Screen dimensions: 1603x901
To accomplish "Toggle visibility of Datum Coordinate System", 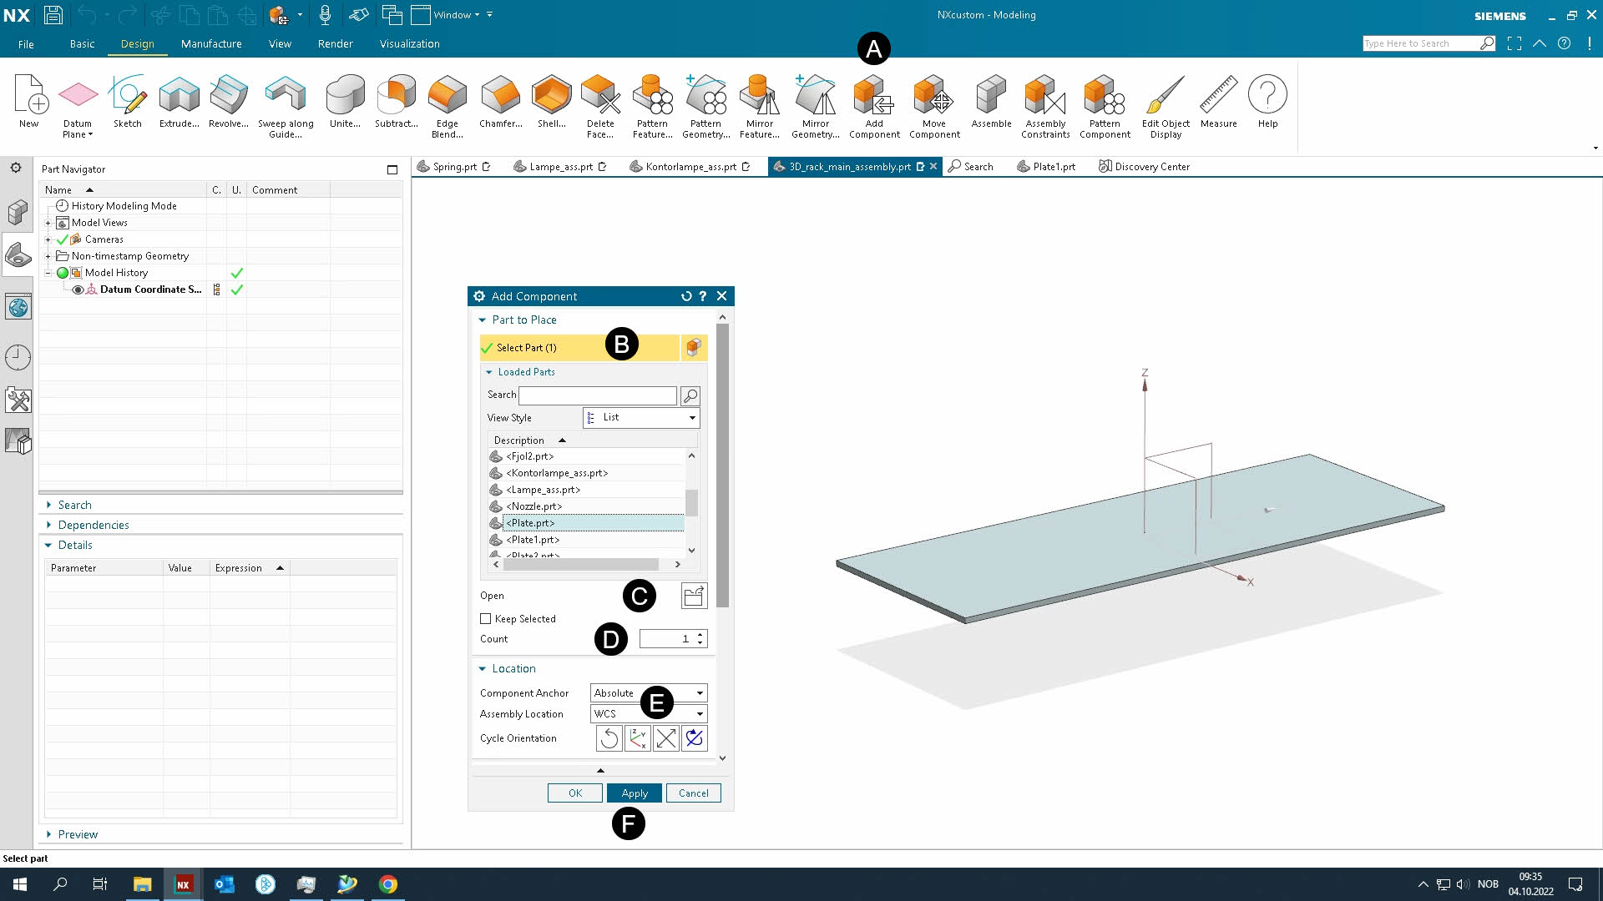I will coord(76,289).
